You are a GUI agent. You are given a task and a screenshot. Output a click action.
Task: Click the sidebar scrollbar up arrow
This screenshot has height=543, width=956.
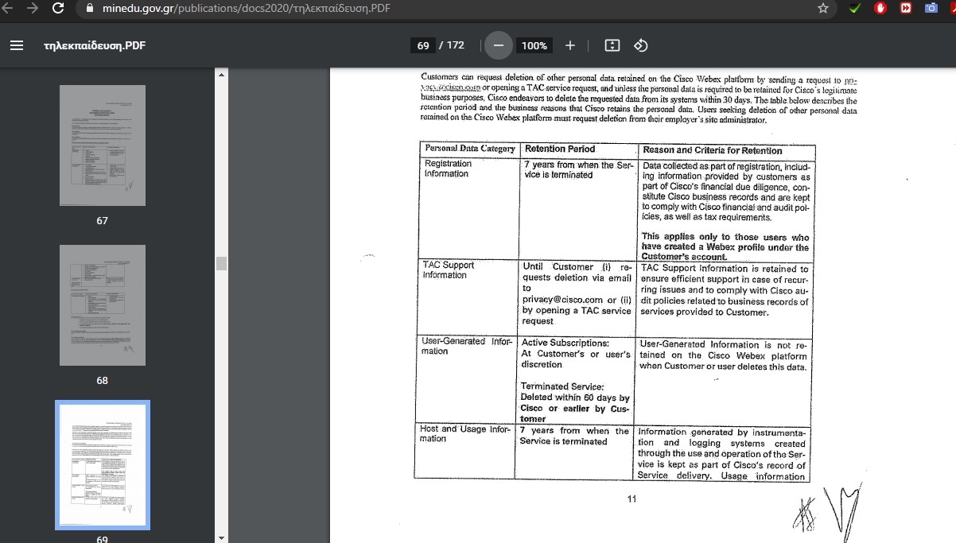tap(222, 75)
